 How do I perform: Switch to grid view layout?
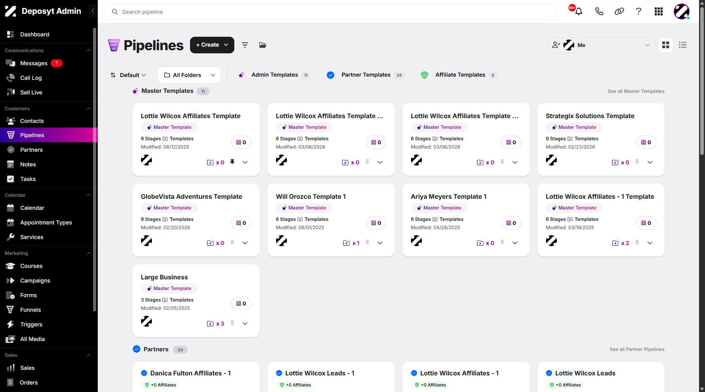[666, 45]
